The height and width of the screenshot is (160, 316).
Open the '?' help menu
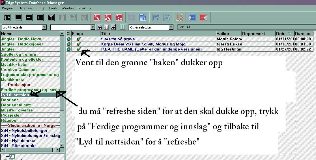pos(90,8)
